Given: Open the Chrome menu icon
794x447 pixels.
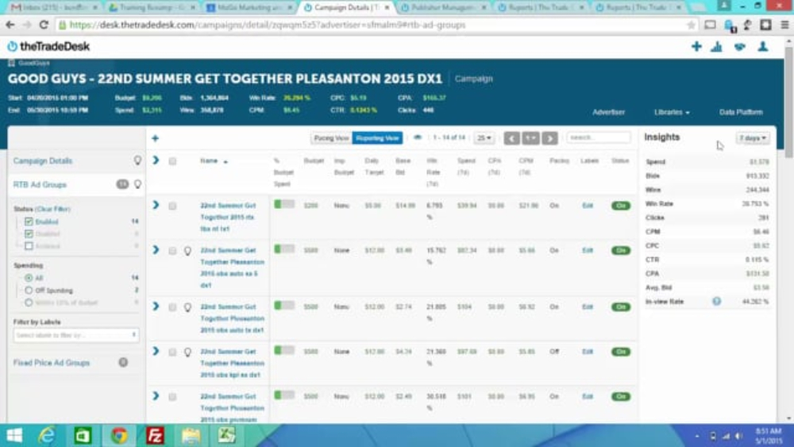Looking at the screenshot, I should coord(784,25).
